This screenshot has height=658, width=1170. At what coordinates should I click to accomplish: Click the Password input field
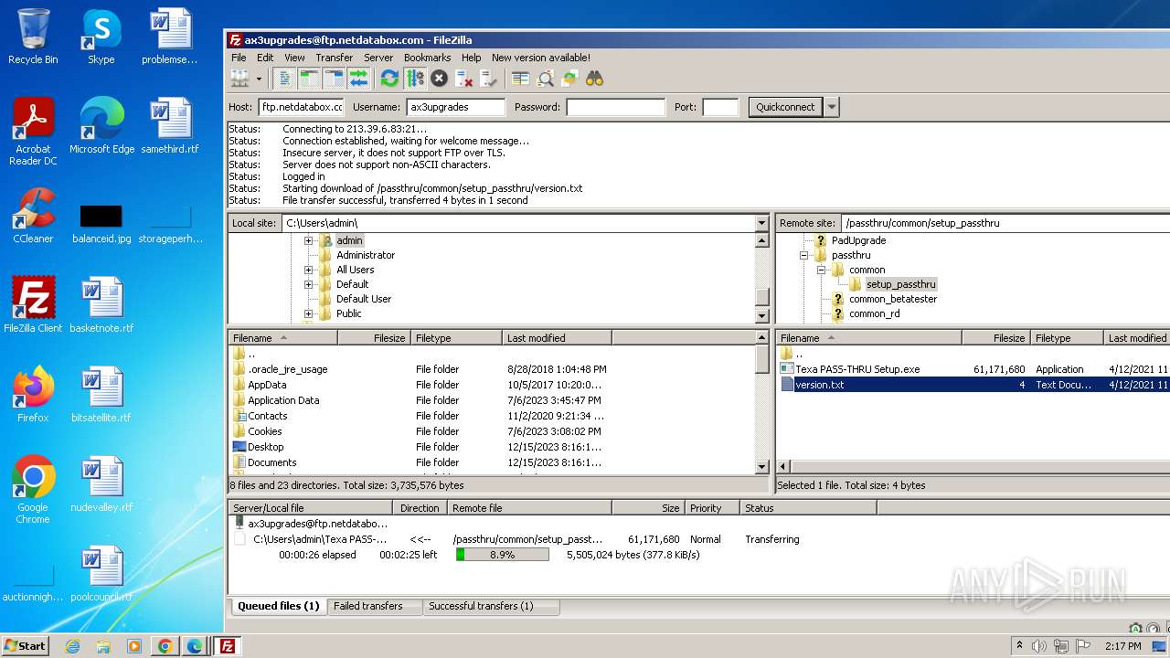click(616, 107)
